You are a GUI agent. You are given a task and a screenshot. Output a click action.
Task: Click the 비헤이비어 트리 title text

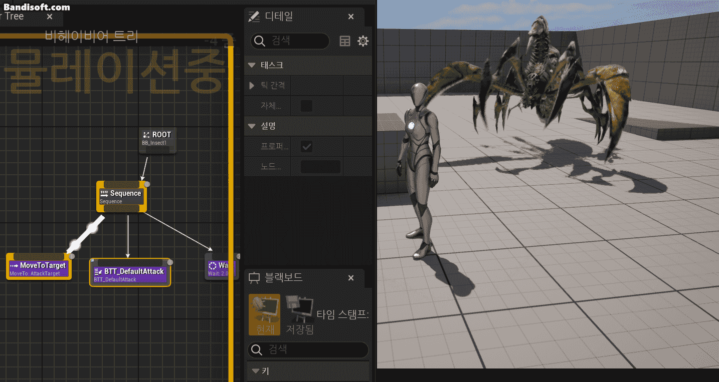(91, 36)
